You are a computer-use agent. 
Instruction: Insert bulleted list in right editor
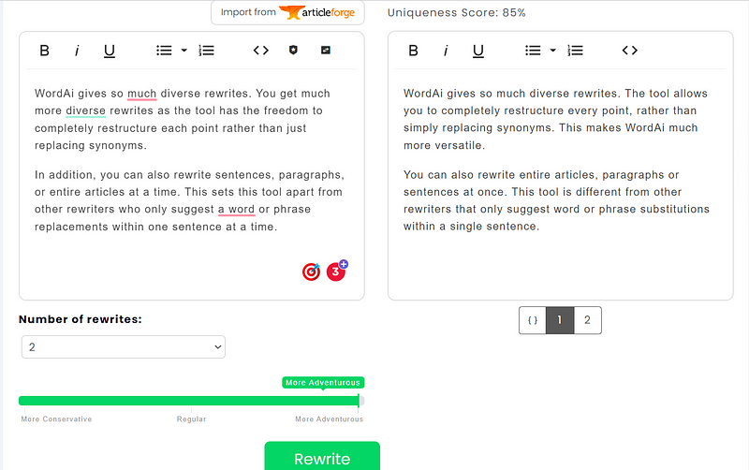533,51
